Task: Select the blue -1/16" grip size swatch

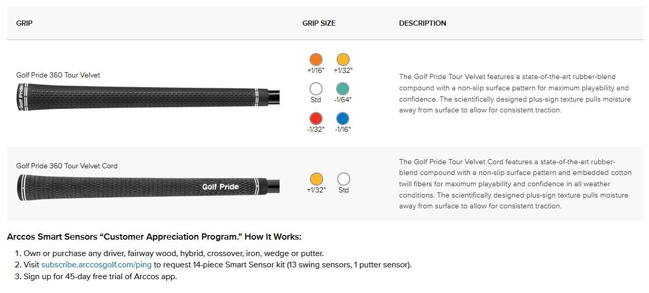Action: click(343, 119)
